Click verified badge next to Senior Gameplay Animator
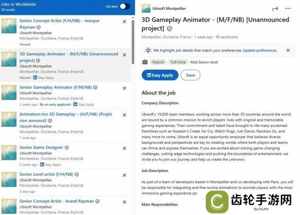This screenshot has height=215, width=300. (x=95, y=88)
